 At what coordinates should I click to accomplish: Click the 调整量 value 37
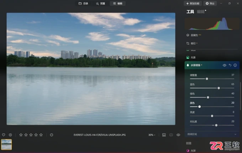pos(233,75)
